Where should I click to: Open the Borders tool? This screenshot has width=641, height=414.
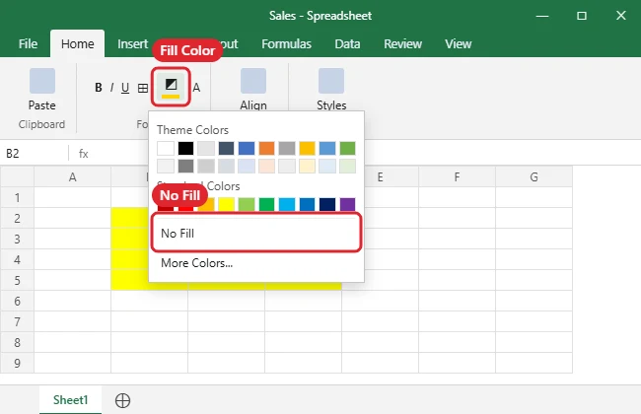(x=143, y=88)
